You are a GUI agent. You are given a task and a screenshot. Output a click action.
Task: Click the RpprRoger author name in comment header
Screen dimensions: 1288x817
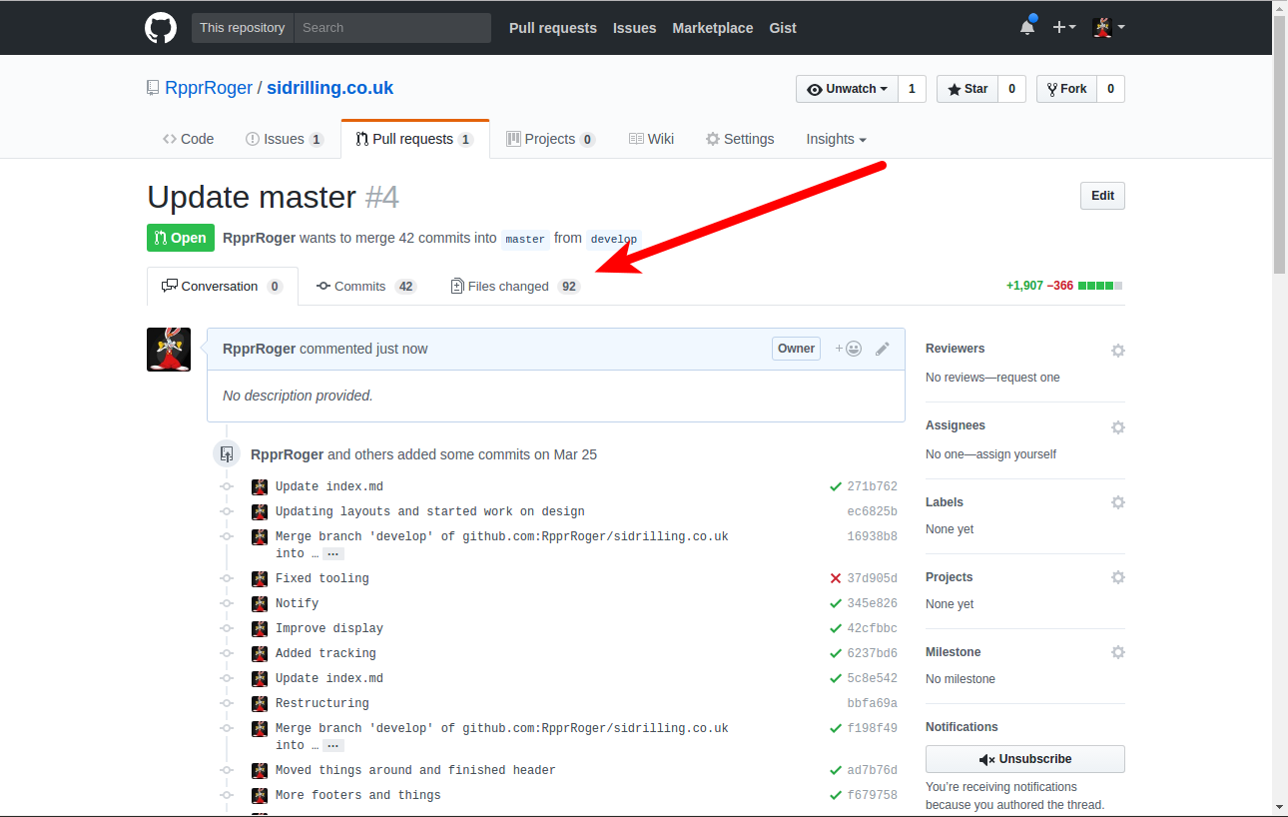(260, 349)
